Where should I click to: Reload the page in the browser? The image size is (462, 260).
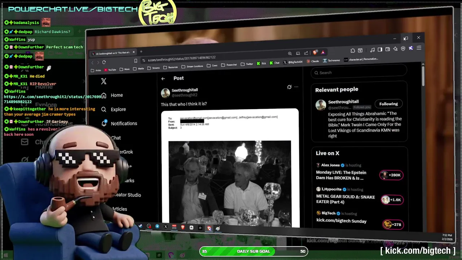[104, 62]
